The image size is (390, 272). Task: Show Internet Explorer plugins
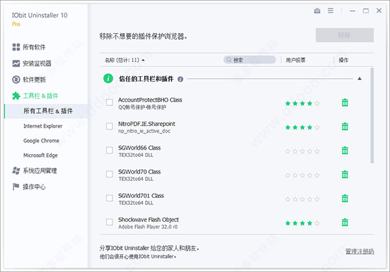pos(43,126)
